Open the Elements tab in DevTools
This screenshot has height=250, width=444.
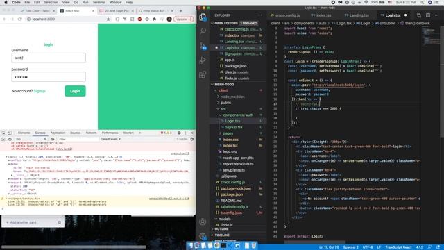point(24,133)
